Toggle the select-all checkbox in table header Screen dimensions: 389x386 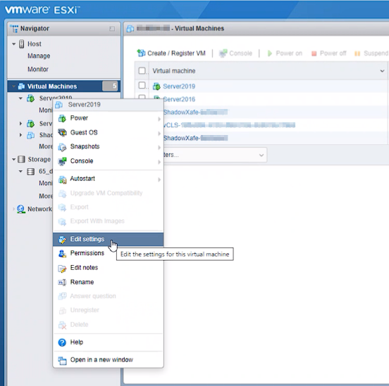pos(142,70)
